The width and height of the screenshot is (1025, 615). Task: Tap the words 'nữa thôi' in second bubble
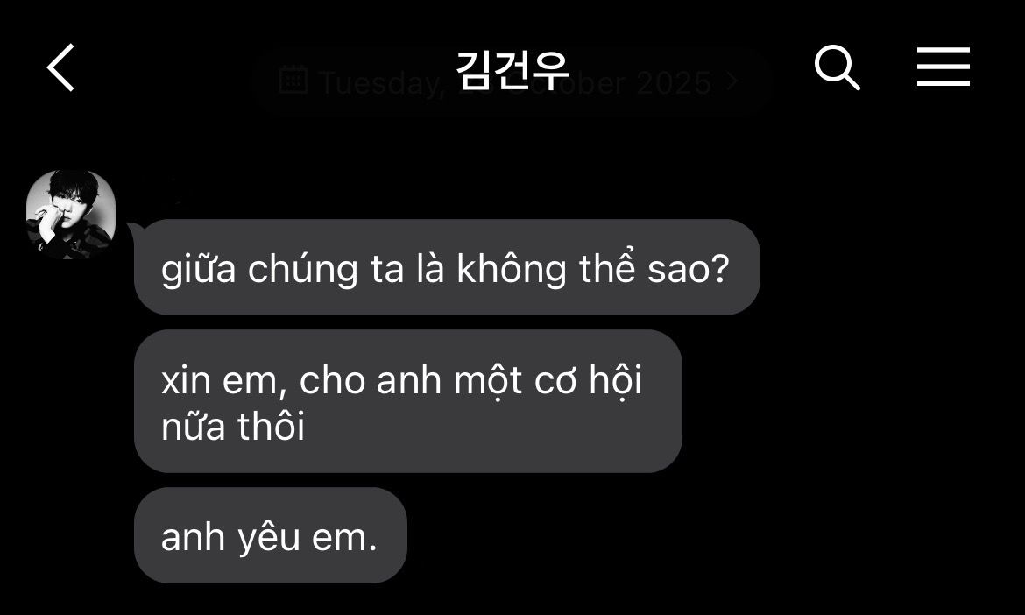pos(233,426)
